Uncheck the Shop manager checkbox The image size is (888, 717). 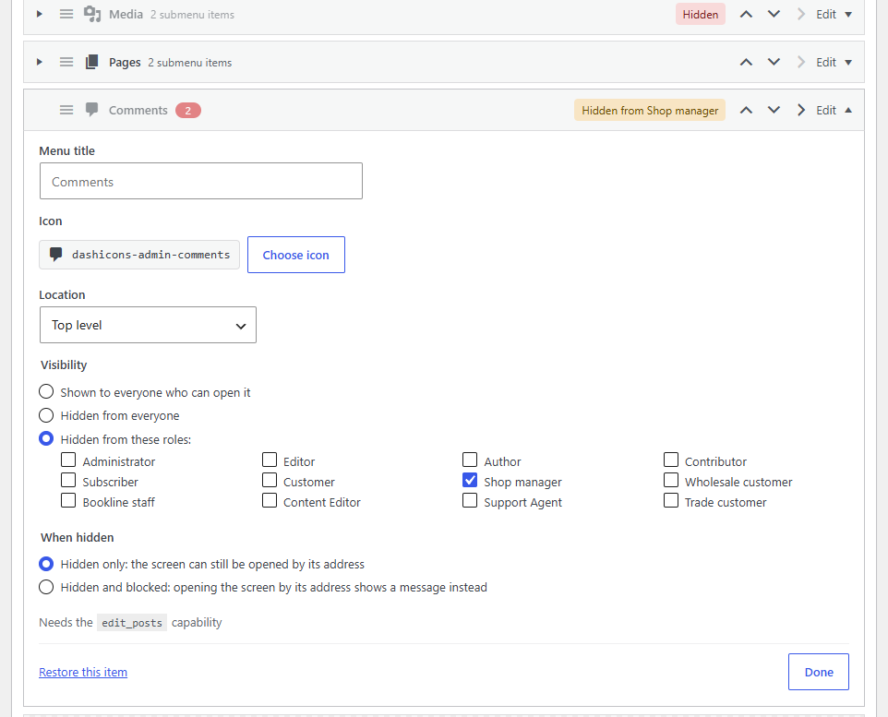pos(470,480)
